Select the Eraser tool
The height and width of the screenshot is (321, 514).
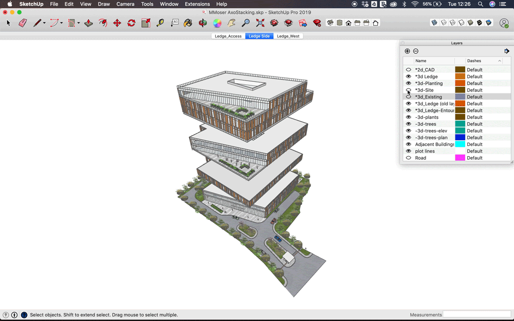(x=23, y=23)
